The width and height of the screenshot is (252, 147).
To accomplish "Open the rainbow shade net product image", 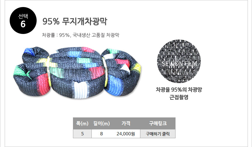I will click(77, 72).
